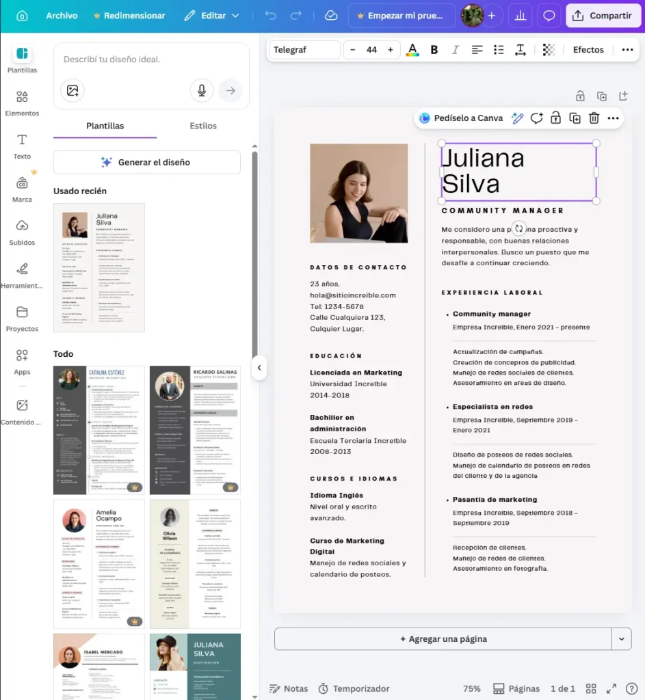Click Generar el diseño button
Screen dimensions: 645x700
click(146, 163)
